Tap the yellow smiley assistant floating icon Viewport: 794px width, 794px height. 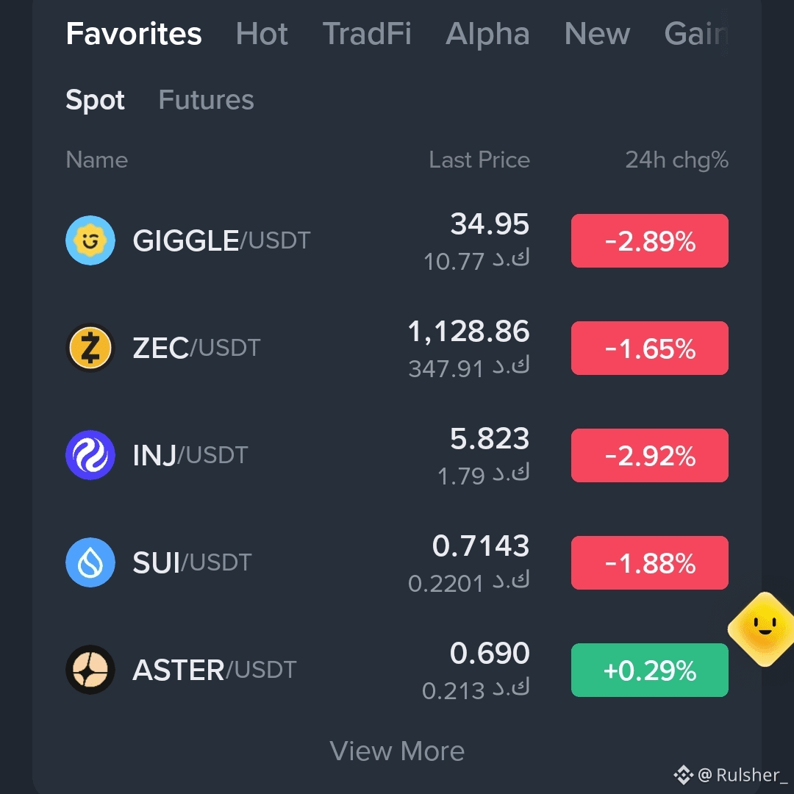(764, 629)
